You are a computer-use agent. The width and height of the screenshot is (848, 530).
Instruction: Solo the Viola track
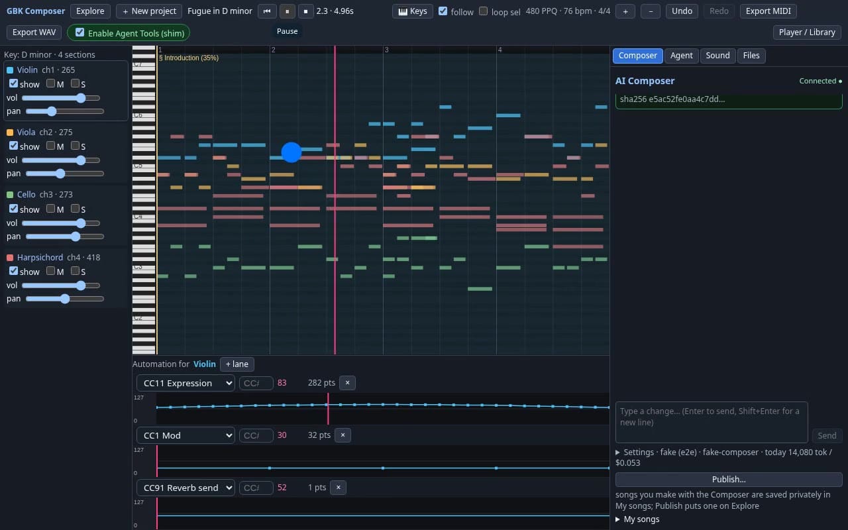point(75,146)
